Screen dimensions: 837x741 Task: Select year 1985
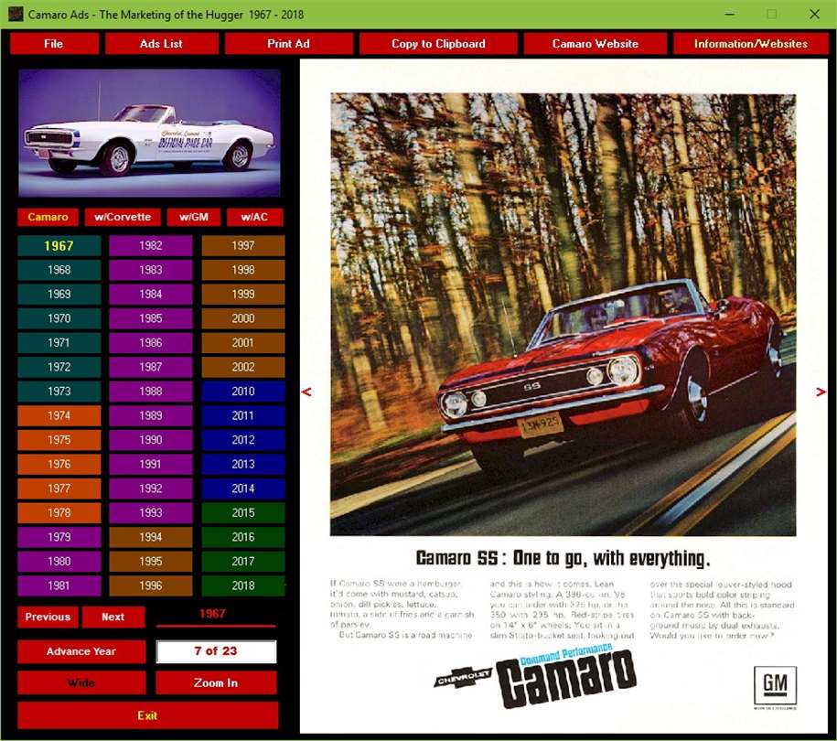pos(151,318)
